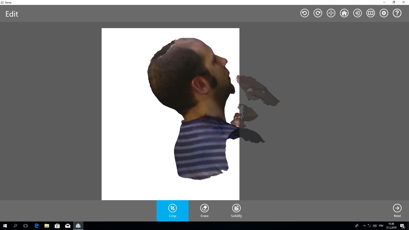409x230 pixels.
Task: Open Mail app from taskbar
Action: [x=68, y=226]
